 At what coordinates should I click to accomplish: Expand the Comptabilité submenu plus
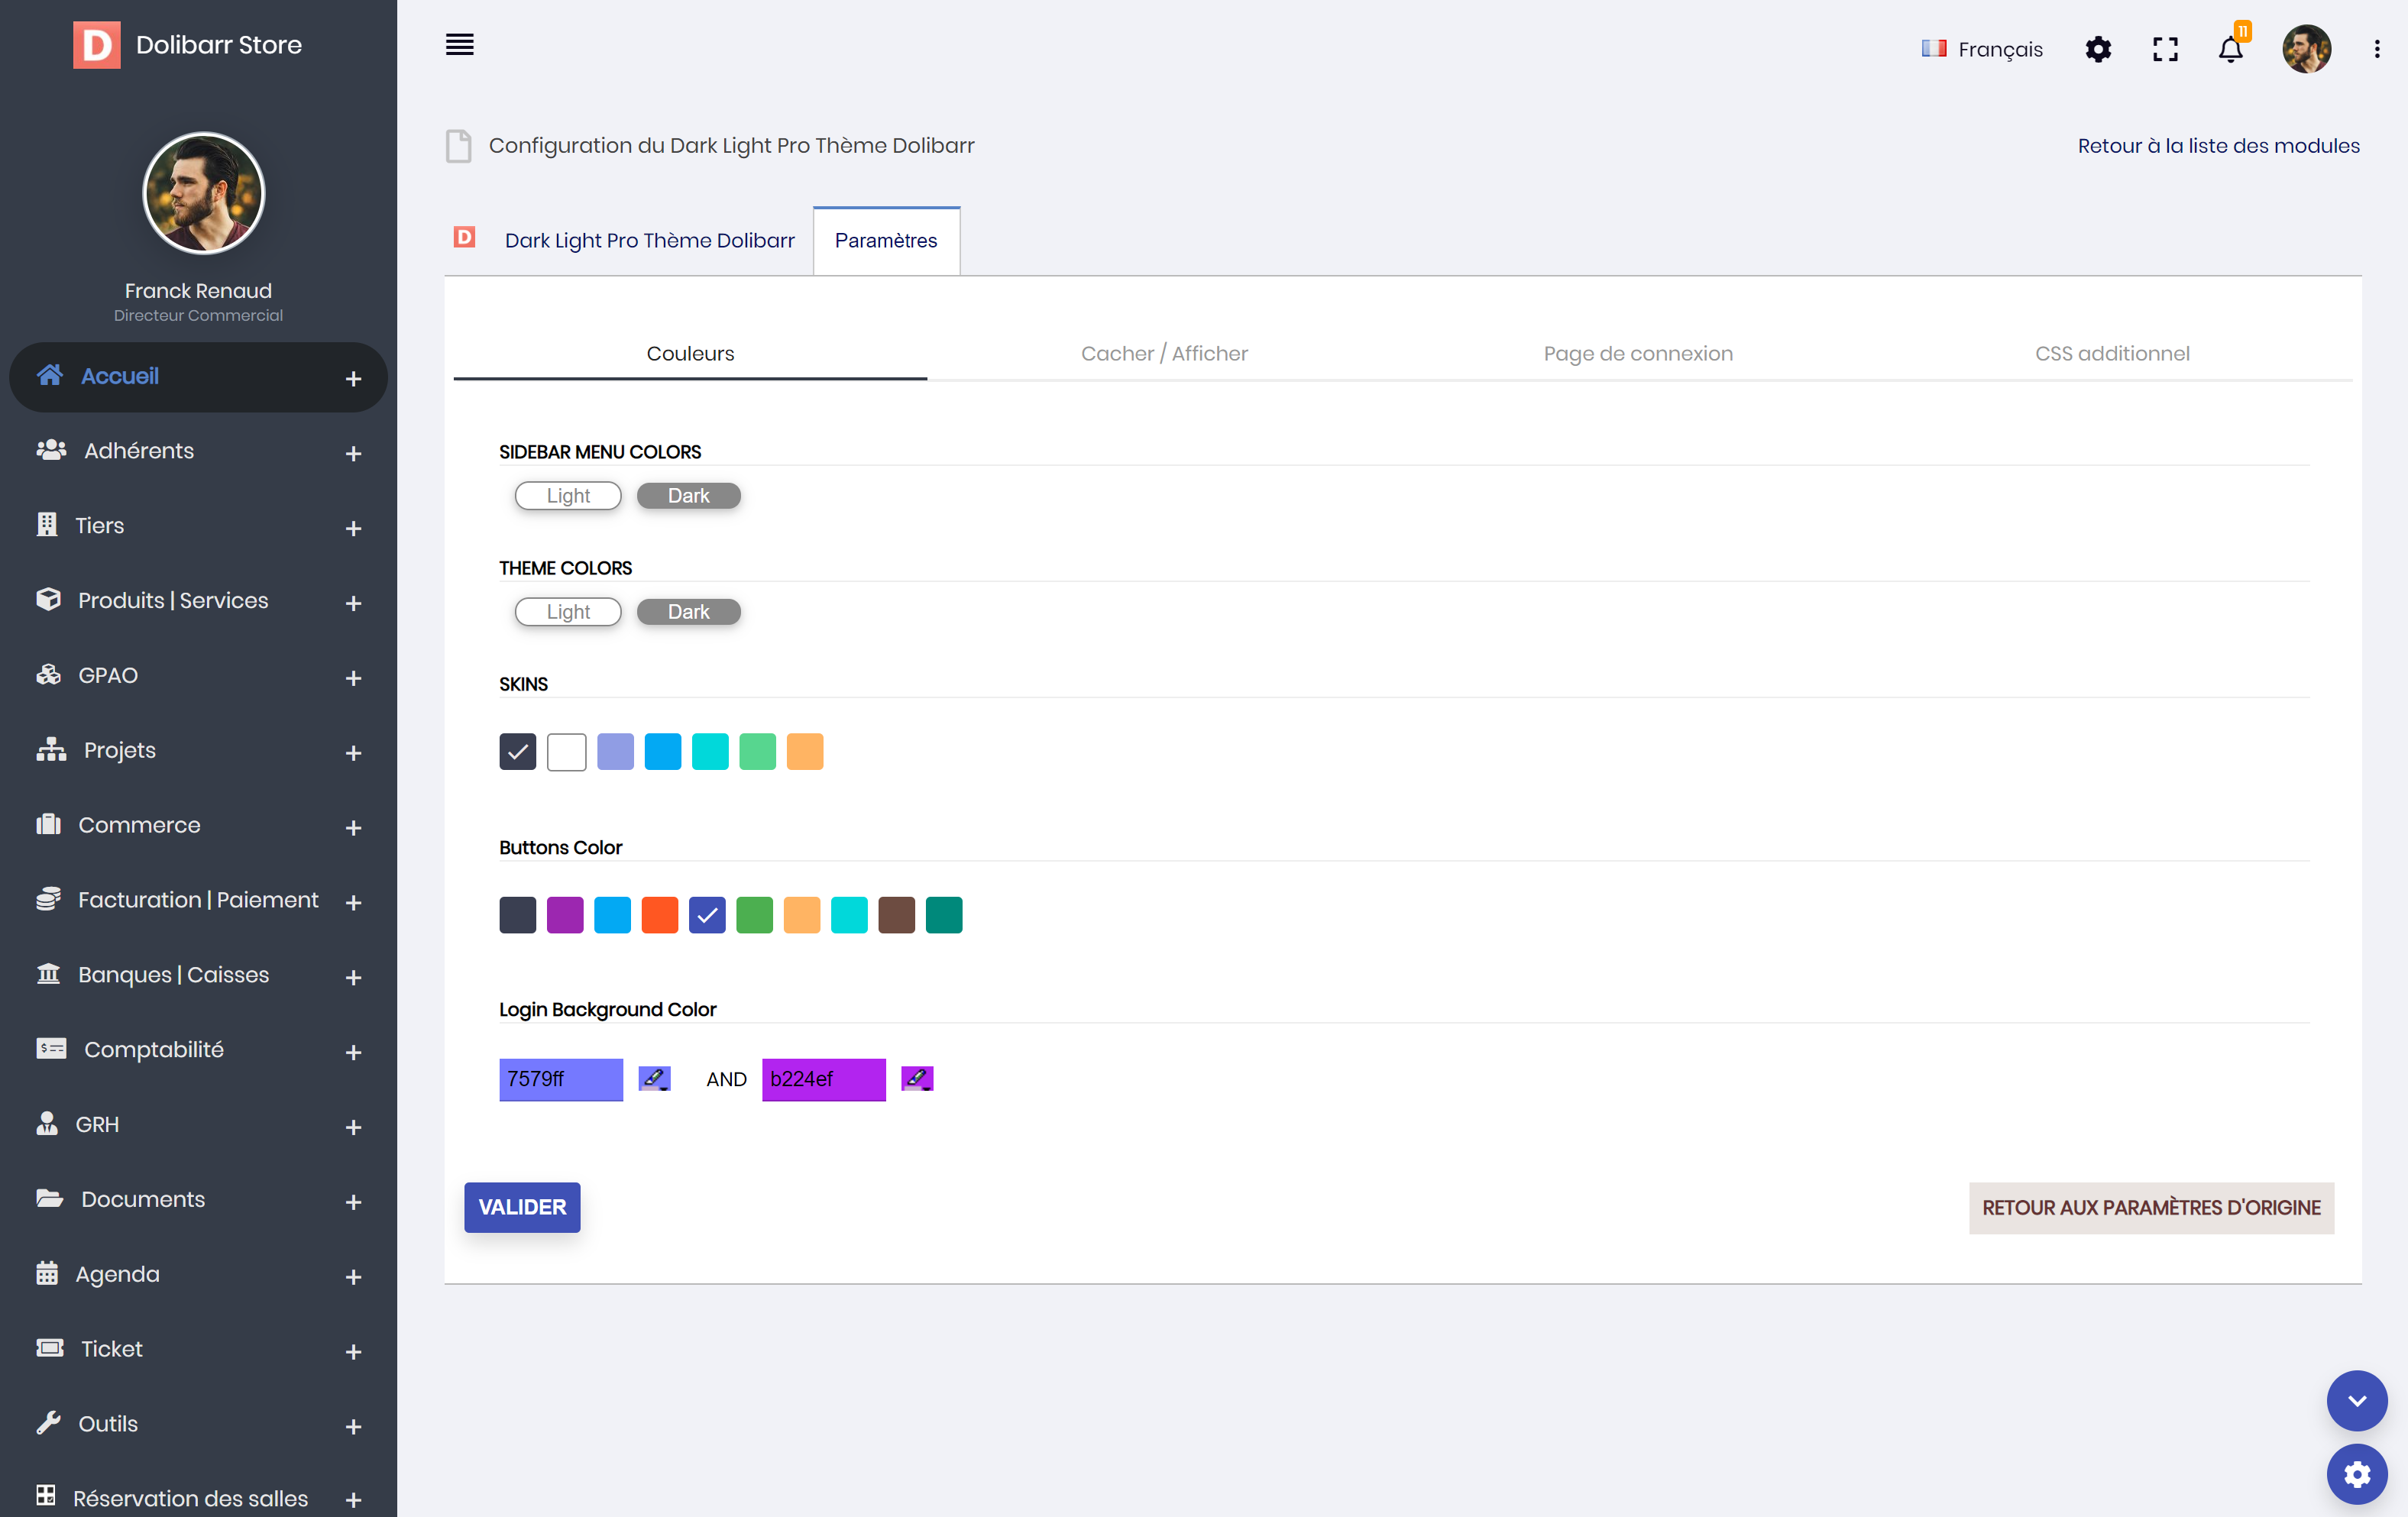pyautogui.click(x=353, y=1052)
